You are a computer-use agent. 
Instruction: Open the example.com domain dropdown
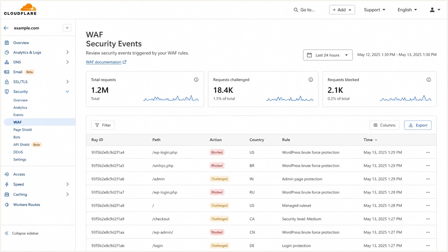(67, 28)
